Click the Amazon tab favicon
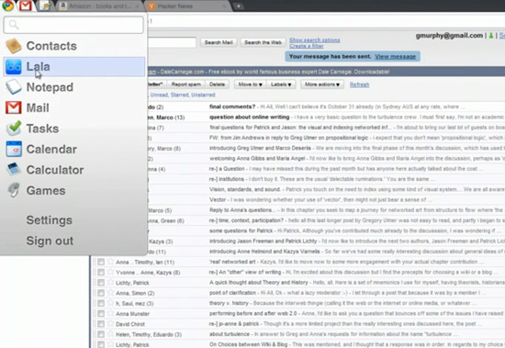 [x=63, y=6]
